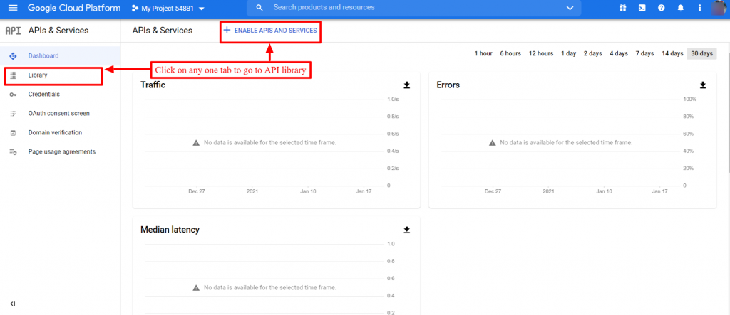
Task: Click the OAuth consent screen icon
Action: [13, 114]
